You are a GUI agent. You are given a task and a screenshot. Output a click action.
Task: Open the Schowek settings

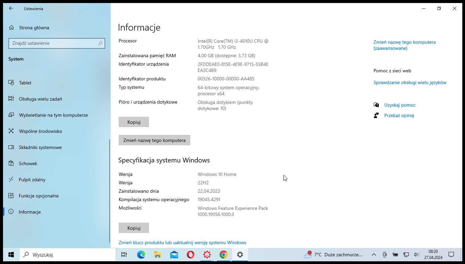28,163
